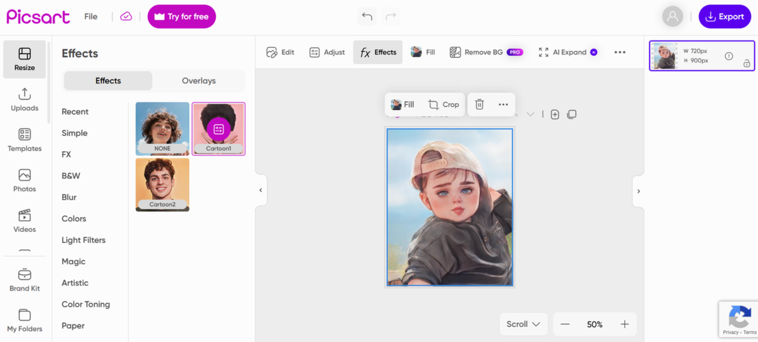Open the Uploads panel
This screenshot has height=342, width=758.
(25, 100)
